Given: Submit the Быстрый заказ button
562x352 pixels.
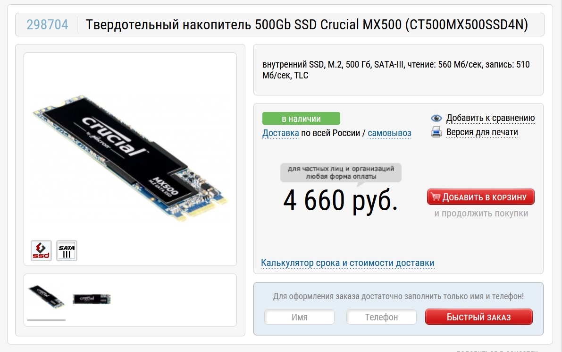Looking at the screenshot, I should point(479,317).
